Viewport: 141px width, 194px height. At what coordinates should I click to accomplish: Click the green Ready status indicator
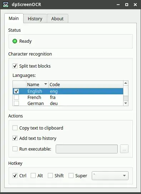click(15, 41)
